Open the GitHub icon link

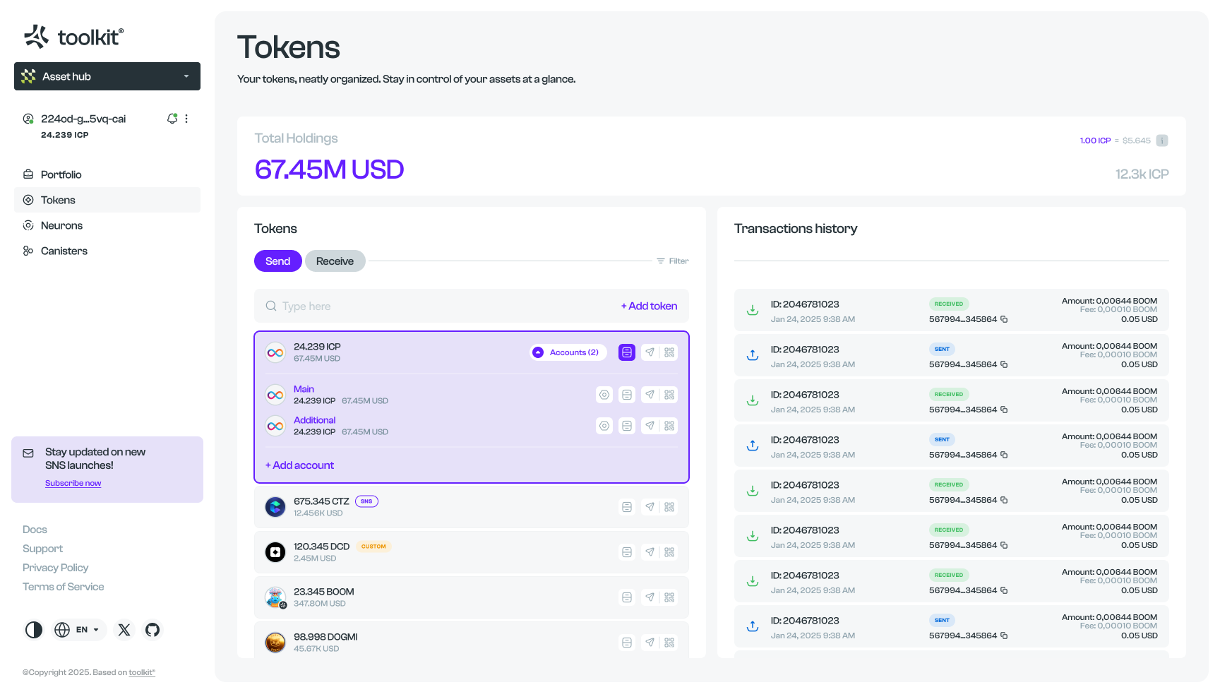152,630
